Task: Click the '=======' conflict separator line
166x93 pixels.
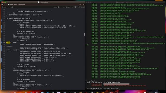Action: tap(9, 46)
